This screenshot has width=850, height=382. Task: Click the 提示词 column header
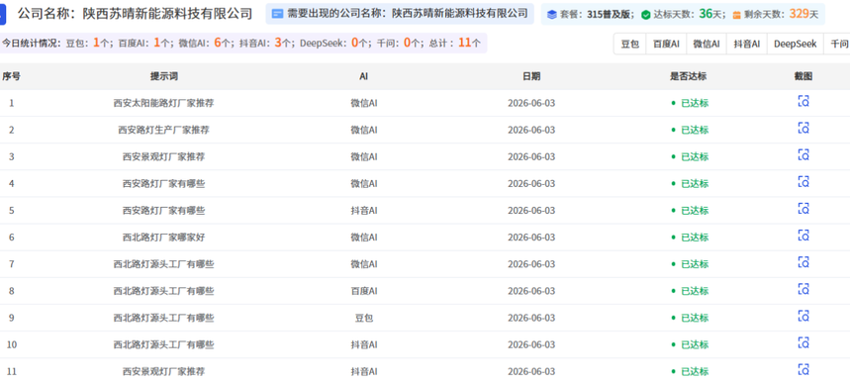(x=163, y=76)
